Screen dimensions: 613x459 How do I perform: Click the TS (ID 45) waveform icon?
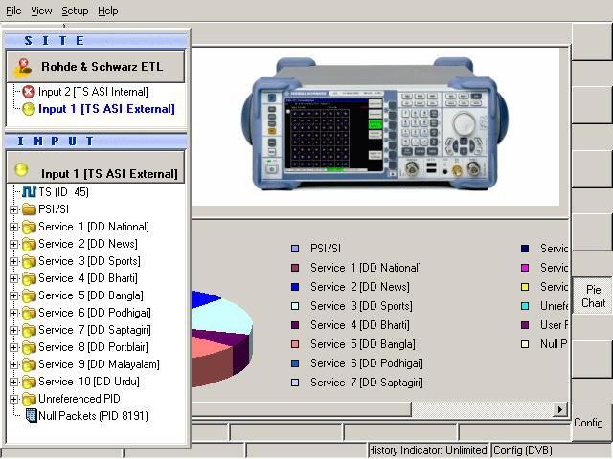29,192
